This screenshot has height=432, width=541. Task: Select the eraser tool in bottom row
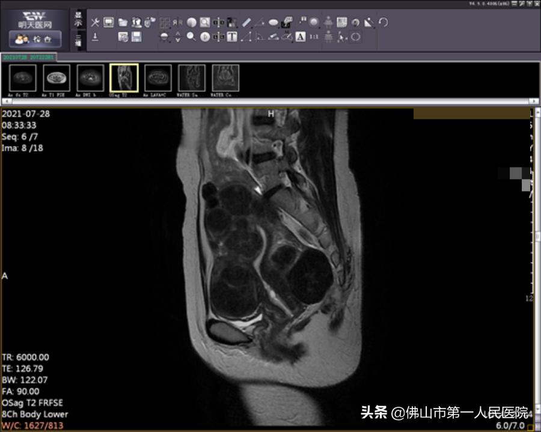pos(274,37)
